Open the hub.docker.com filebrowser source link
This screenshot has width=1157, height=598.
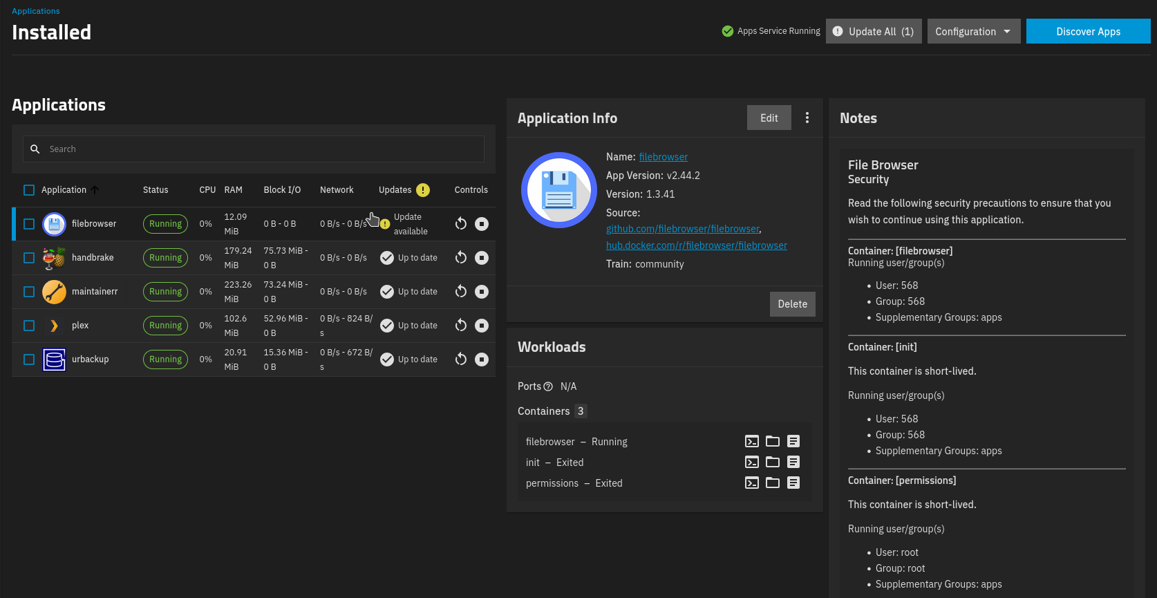click(x=696, y=245)
